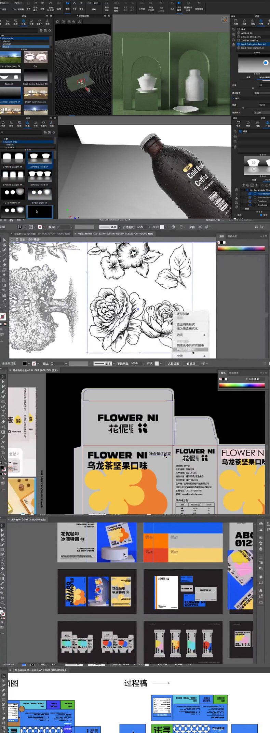Select the Zoom tool in the Flower Ni window
Viewport: 270px width, 733px height.
click(3, 457)
